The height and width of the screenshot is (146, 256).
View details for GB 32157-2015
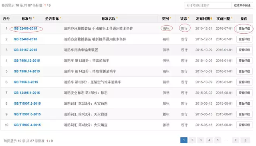pos(244,50)
